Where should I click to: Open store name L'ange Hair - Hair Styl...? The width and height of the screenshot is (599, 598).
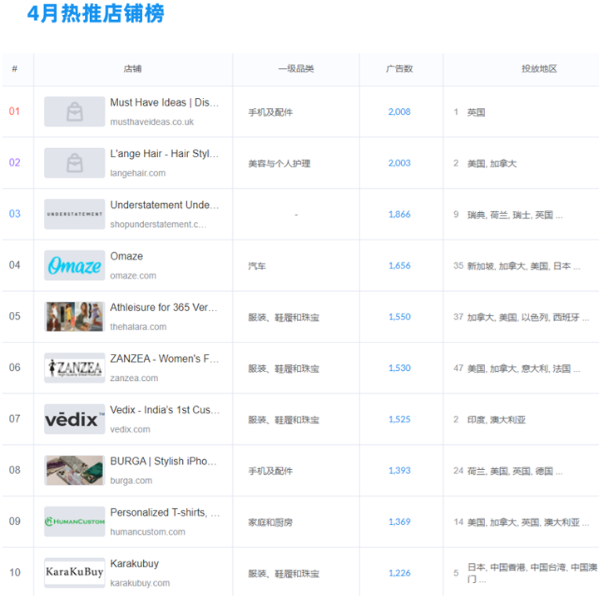(x=164, y=154)
